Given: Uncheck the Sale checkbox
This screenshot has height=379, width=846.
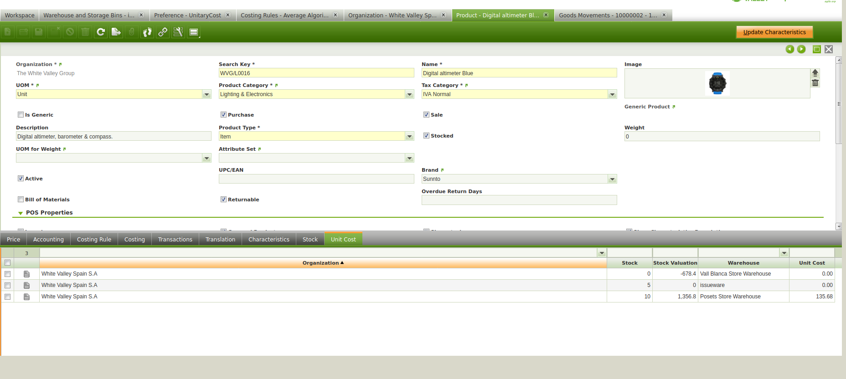Looking at the screenshot, I should tap(426, 115).
